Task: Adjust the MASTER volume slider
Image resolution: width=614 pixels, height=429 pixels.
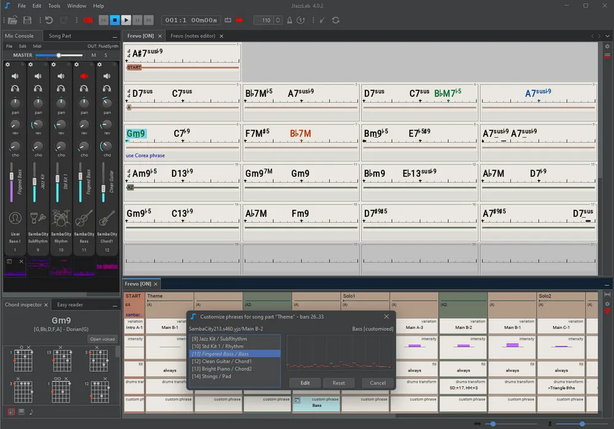Action: click(x=59, y=55)
